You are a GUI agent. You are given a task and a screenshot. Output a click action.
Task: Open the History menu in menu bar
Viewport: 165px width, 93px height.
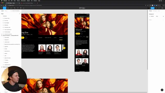(18, 1)
